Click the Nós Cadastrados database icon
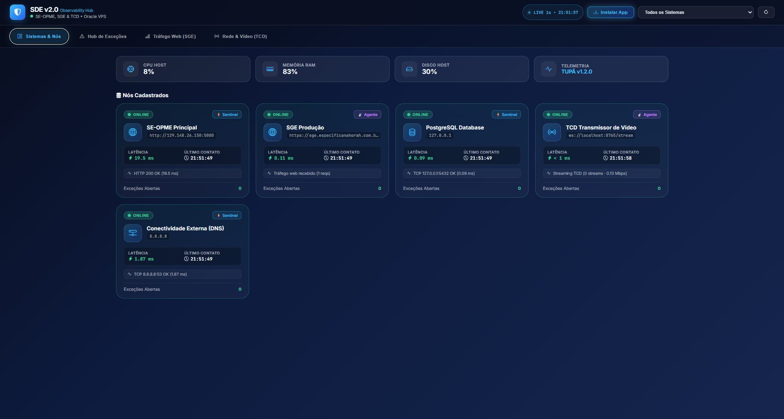The width and height of the screenshot is (784, 419). click(x=119, y=95)
